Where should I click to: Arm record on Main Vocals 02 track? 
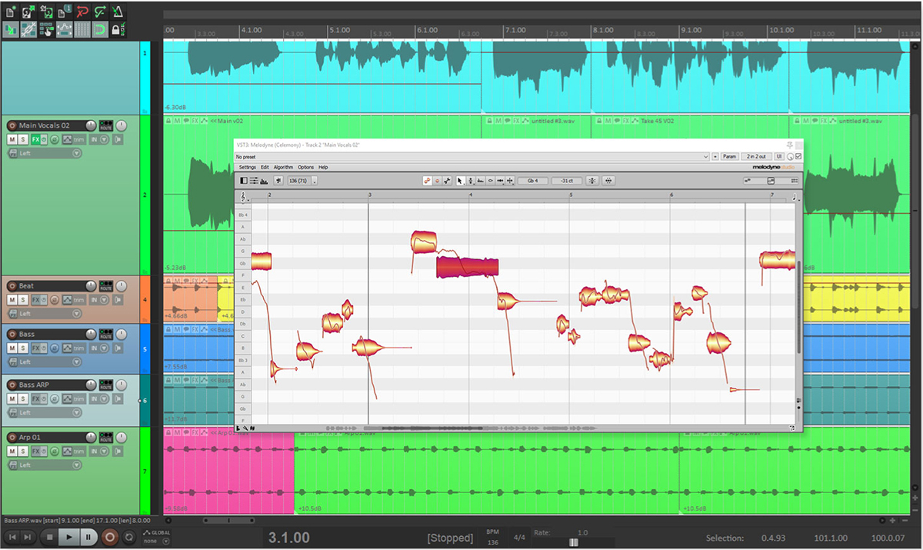(x=12, y=125)
